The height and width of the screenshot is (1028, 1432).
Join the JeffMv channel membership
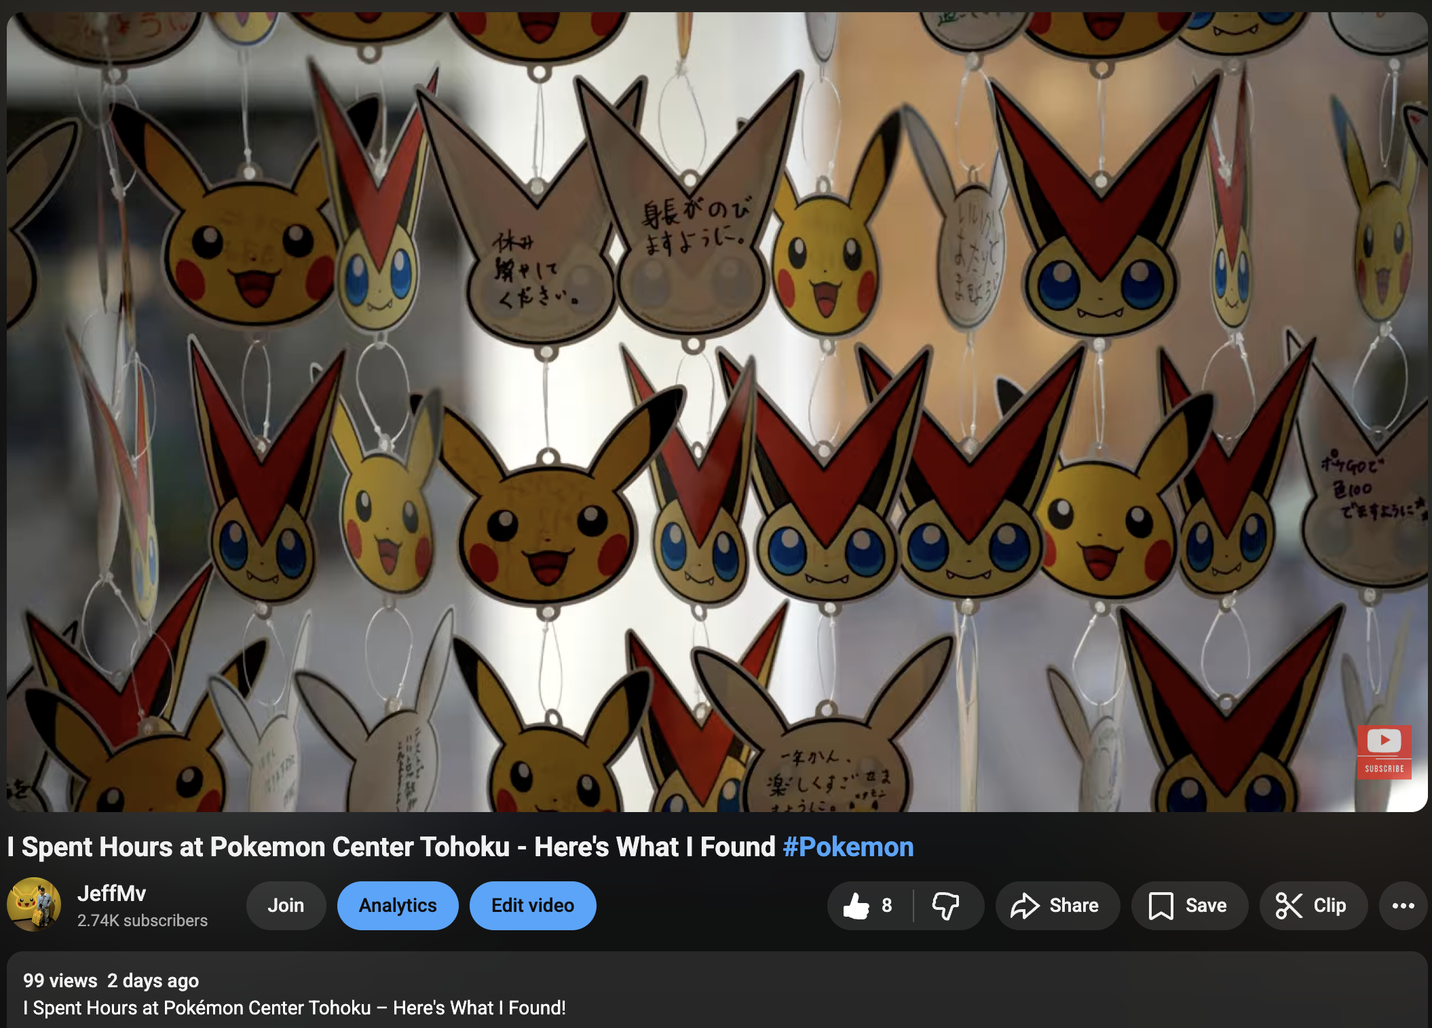pyautogui.click(x=286, y=906)
